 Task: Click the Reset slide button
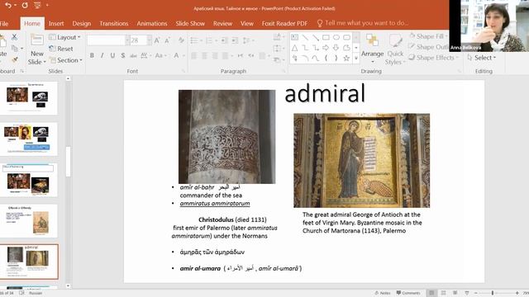[x=61, y=49]
